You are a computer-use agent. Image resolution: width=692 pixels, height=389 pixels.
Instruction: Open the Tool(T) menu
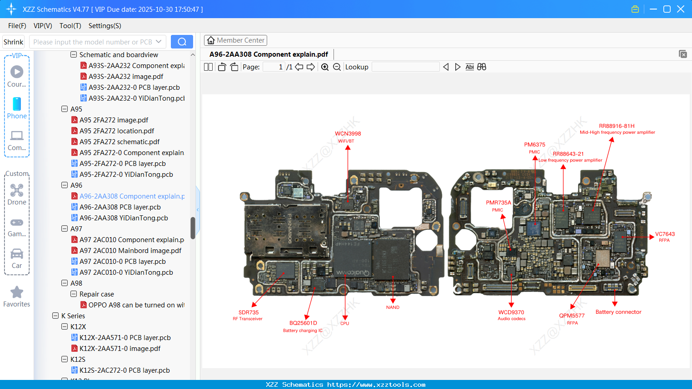click(x=70, y=26)
